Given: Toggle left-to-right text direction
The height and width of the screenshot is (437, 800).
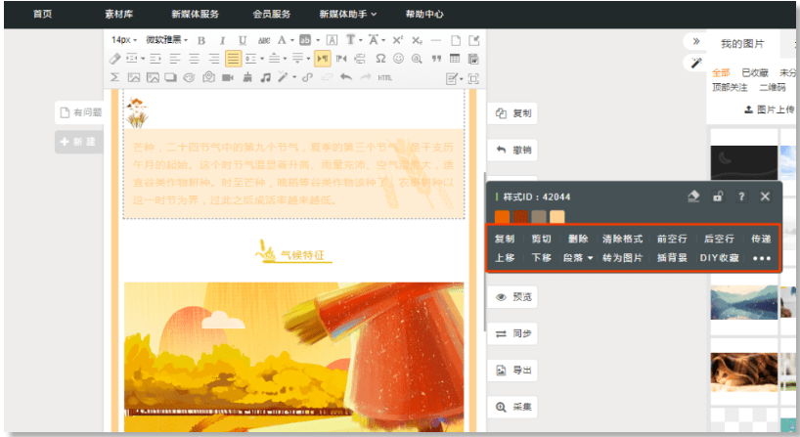Looking at the screenshot, I should [322, 59].
